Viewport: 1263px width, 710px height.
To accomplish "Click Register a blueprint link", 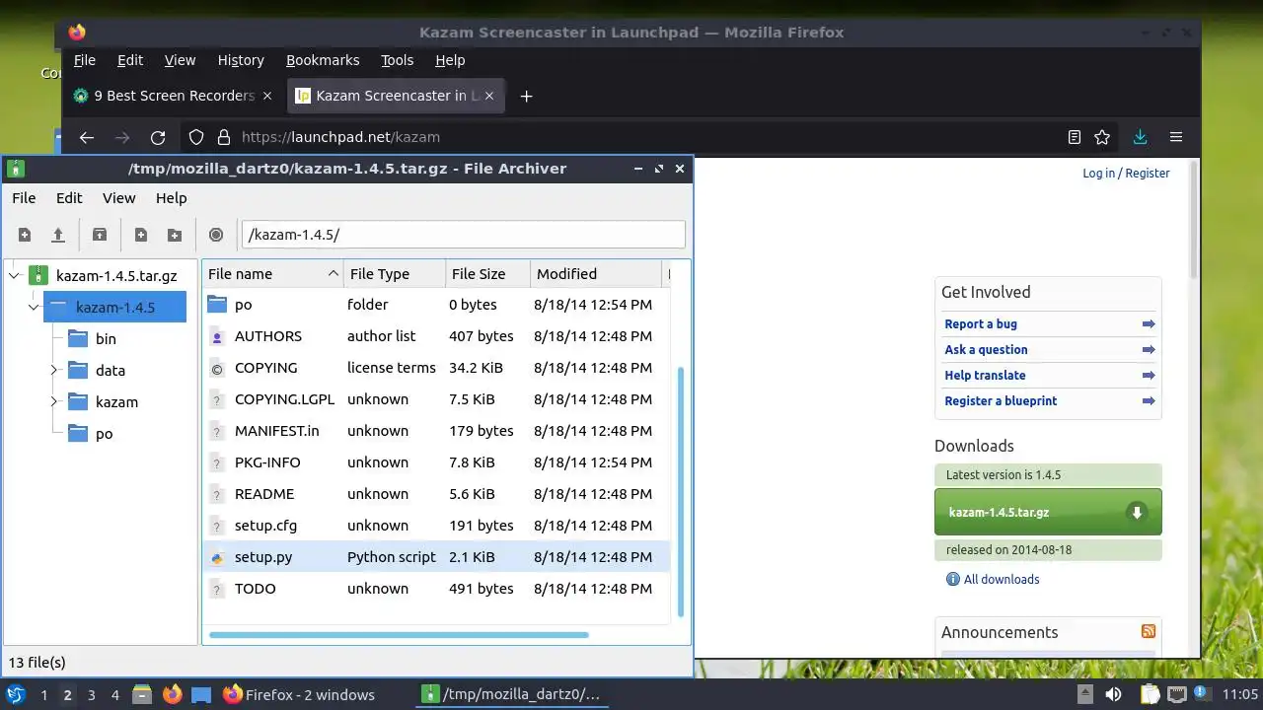I will click(1001, 400).
